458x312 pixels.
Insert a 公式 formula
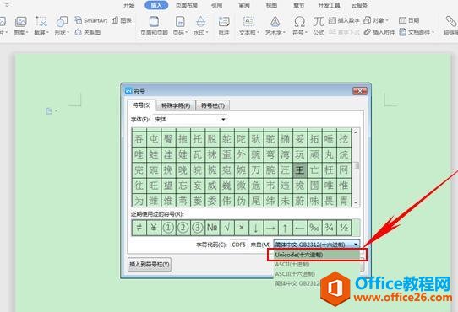[319, 25]
